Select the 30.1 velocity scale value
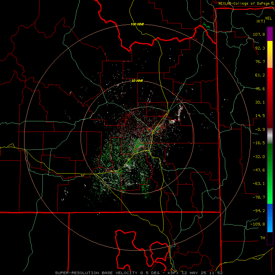Screen dimensions: 275x275 260,102
